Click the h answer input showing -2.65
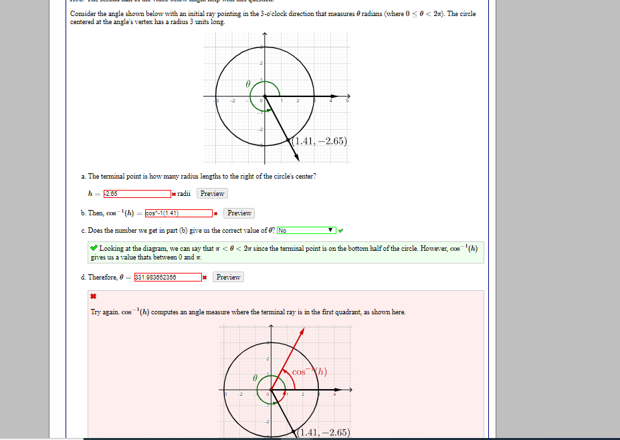Image resolution: width=620 pixels, height=440 pixels. coord(136,194)
